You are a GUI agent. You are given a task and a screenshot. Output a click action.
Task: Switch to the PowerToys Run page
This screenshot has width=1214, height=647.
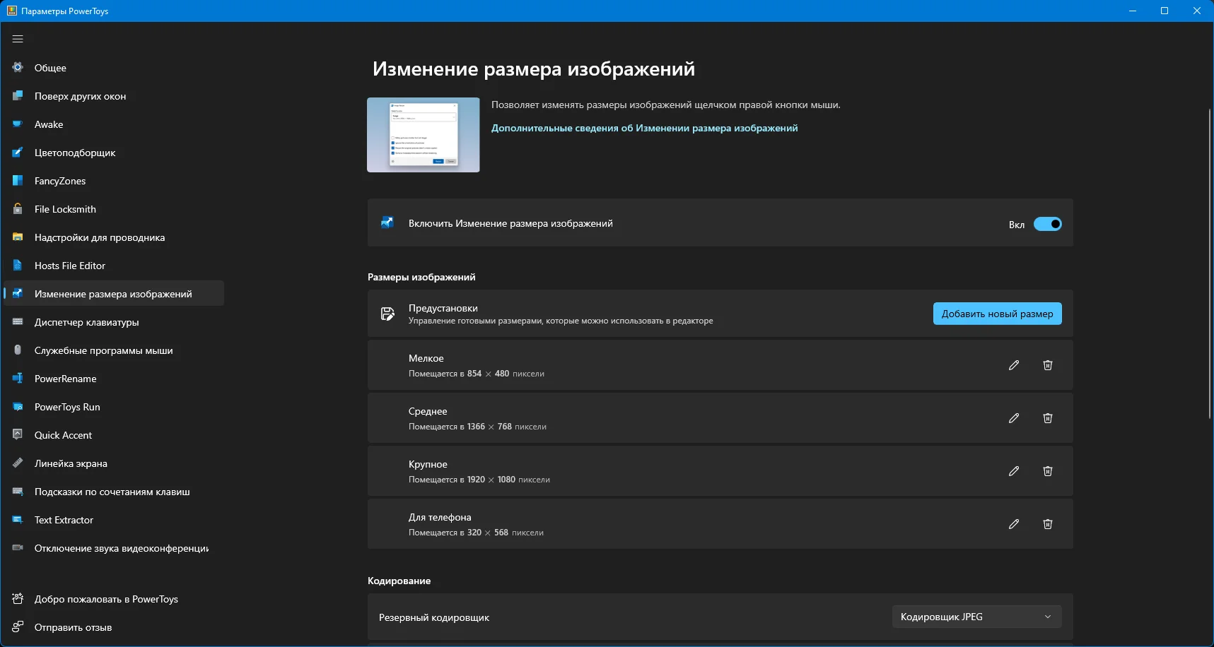click(67, 407)
